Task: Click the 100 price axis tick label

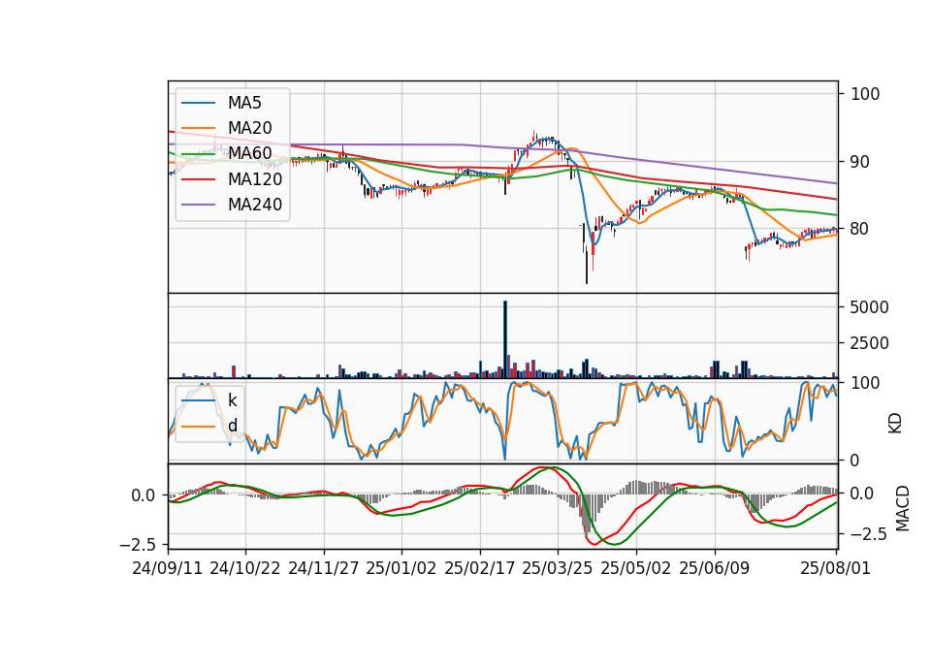Action: 865,94
